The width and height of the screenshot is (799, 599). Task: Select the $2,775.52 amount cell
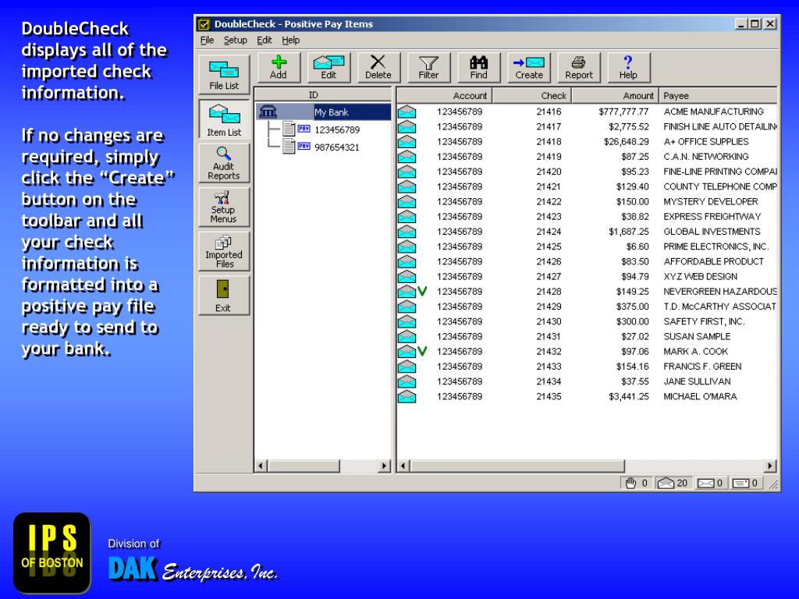tap(629, 127)
